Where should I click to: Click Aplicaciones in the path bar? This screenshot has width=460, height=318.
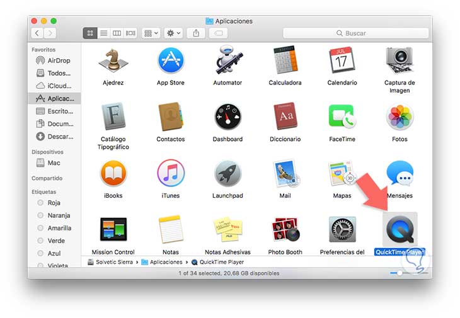(x=162, y=262)
